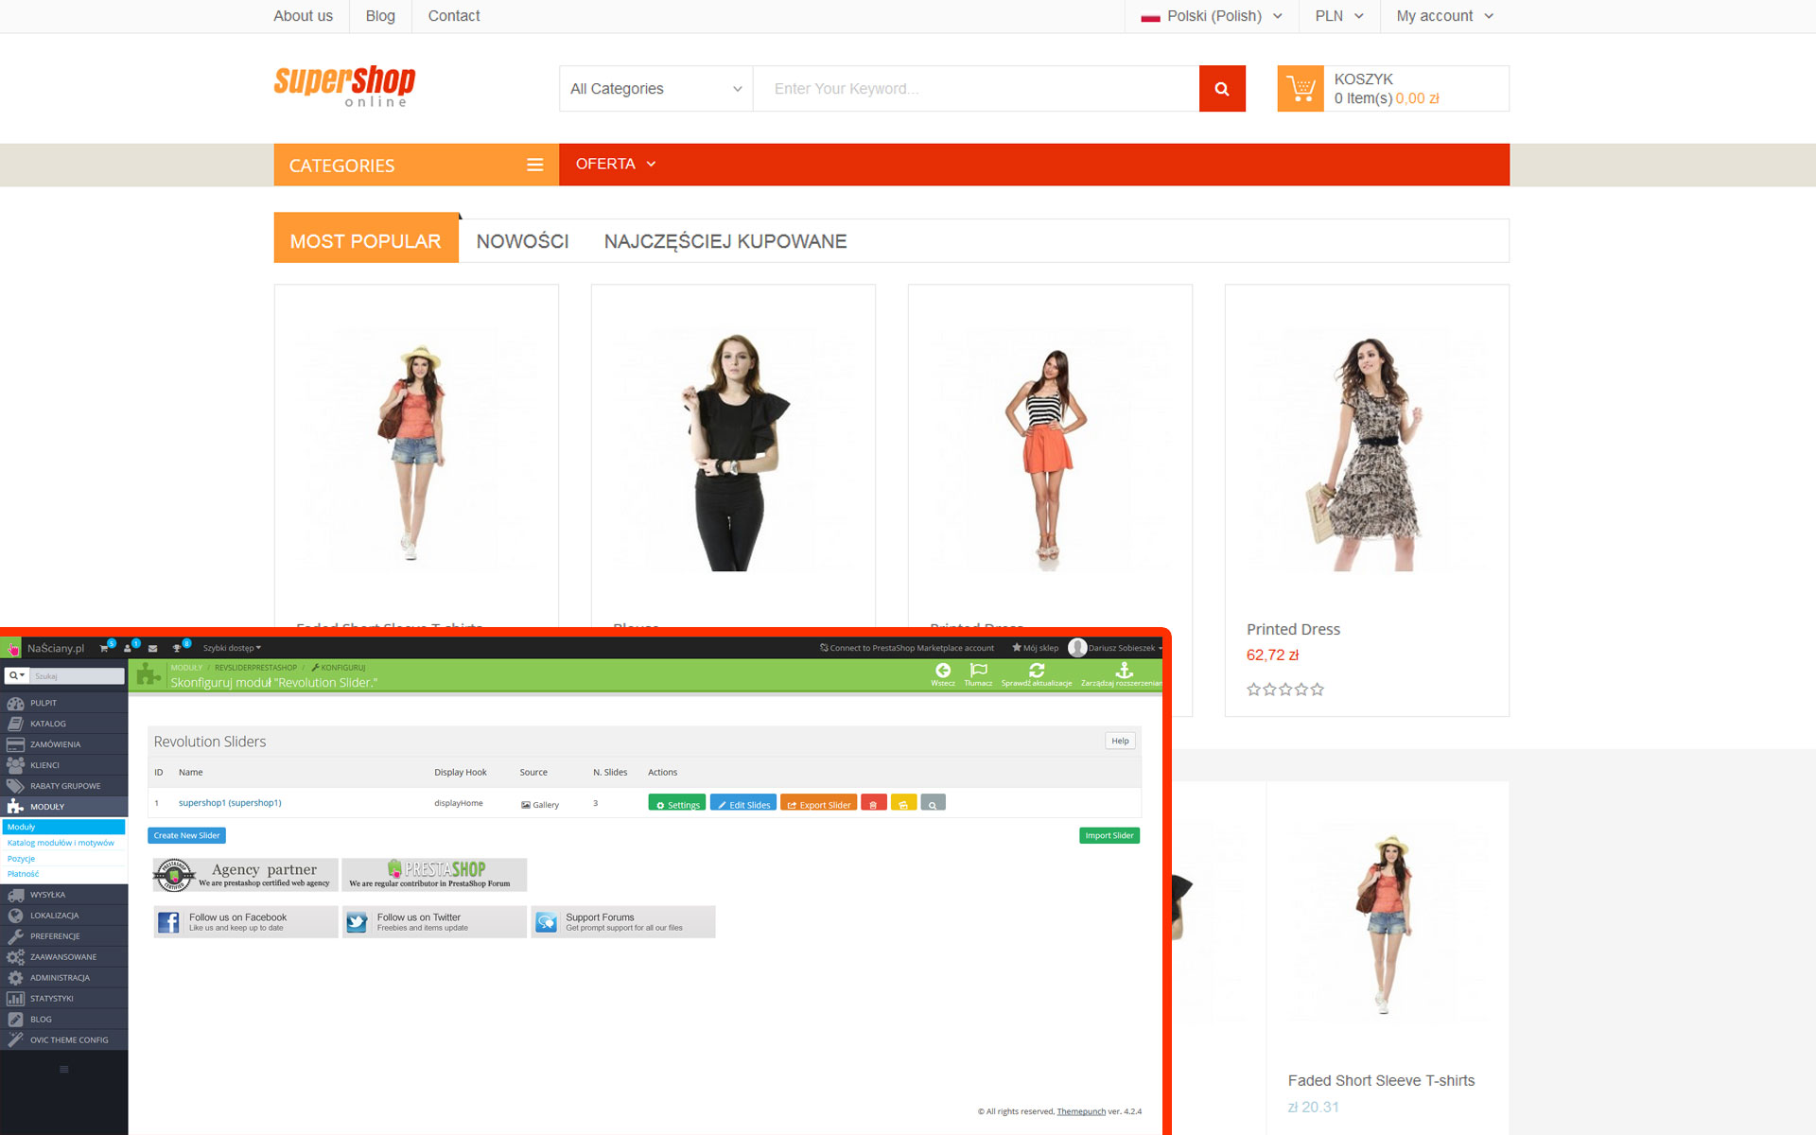This screenshot has height=1135, width=1816.
Task: Open WYSYŁKA in admin sidebar
Action: [x=63, y=895]
